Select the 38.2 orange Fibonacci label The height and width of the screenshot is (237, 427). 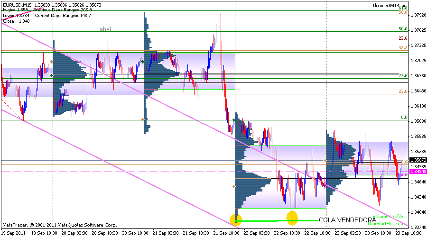click(402, 48)
